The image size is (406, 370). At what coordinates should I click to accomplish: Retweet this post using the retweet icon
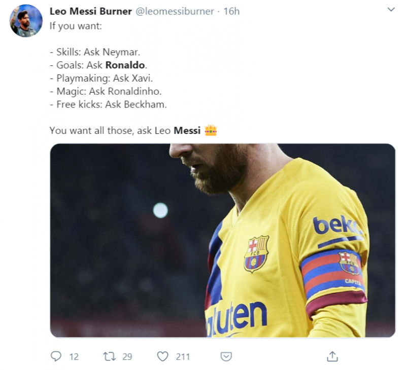click(x=109, y=356)
